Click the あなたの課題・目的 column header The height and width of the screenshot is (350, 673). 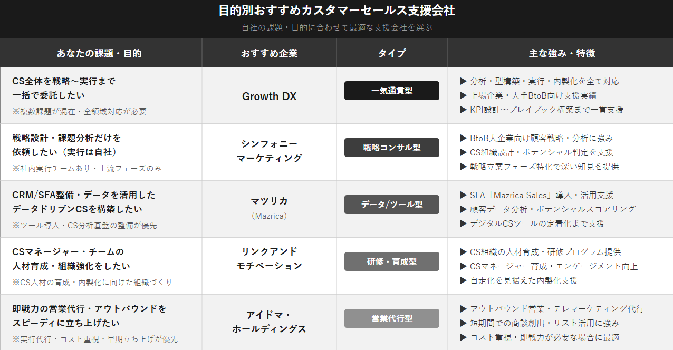point(99,53)
